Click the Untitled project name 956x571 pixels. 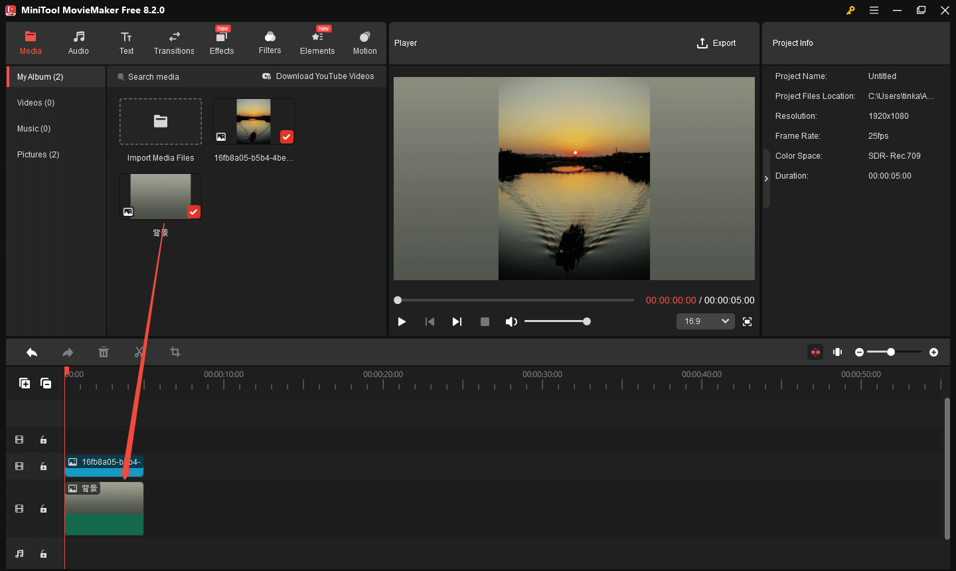tap(882, 76)
